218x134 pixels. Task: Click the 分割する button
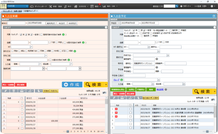click(x=54, y=91)
